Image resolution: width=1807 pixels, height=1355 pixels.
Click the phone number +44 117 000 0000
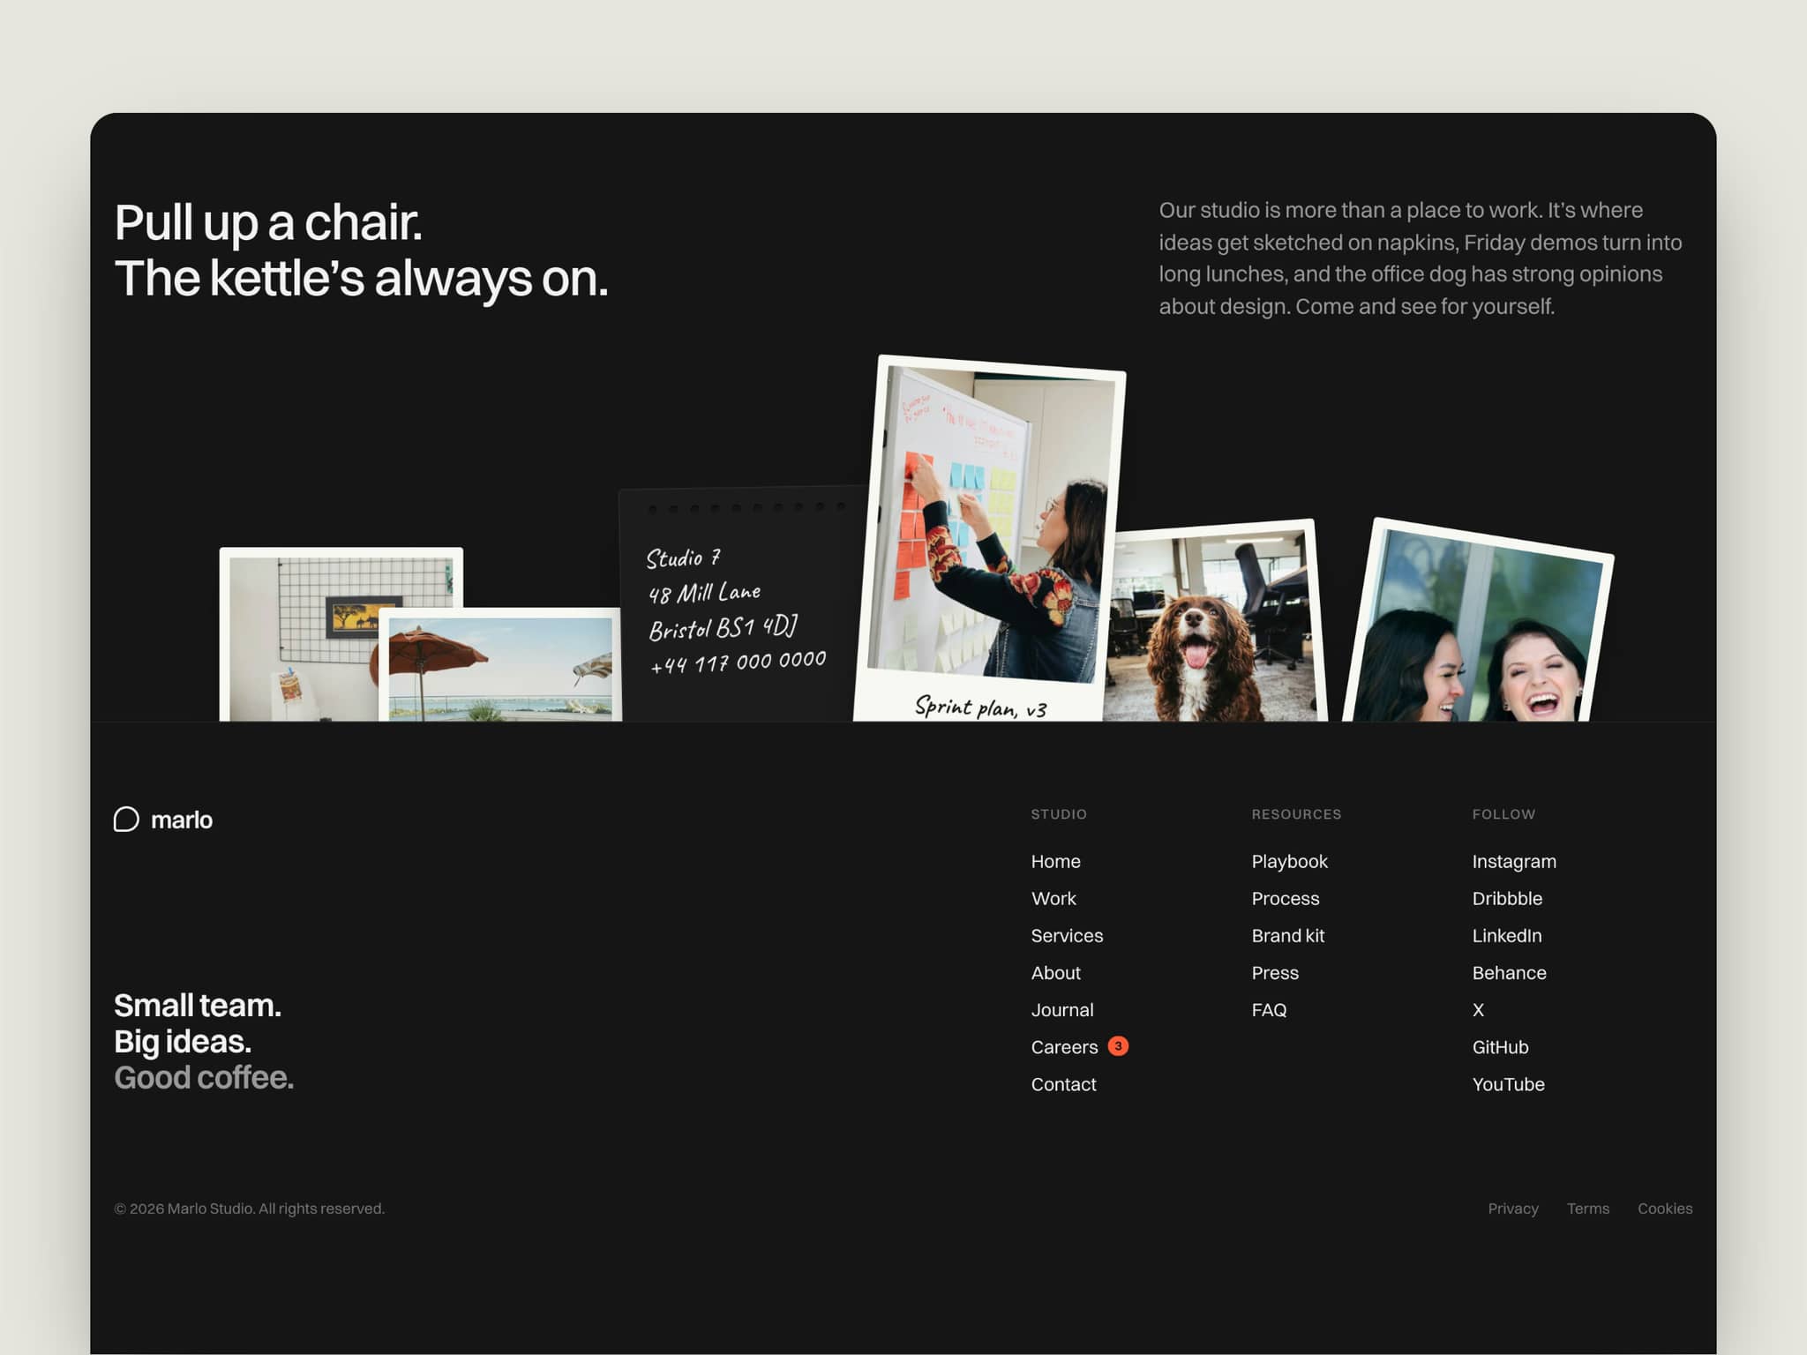[738, 662]
